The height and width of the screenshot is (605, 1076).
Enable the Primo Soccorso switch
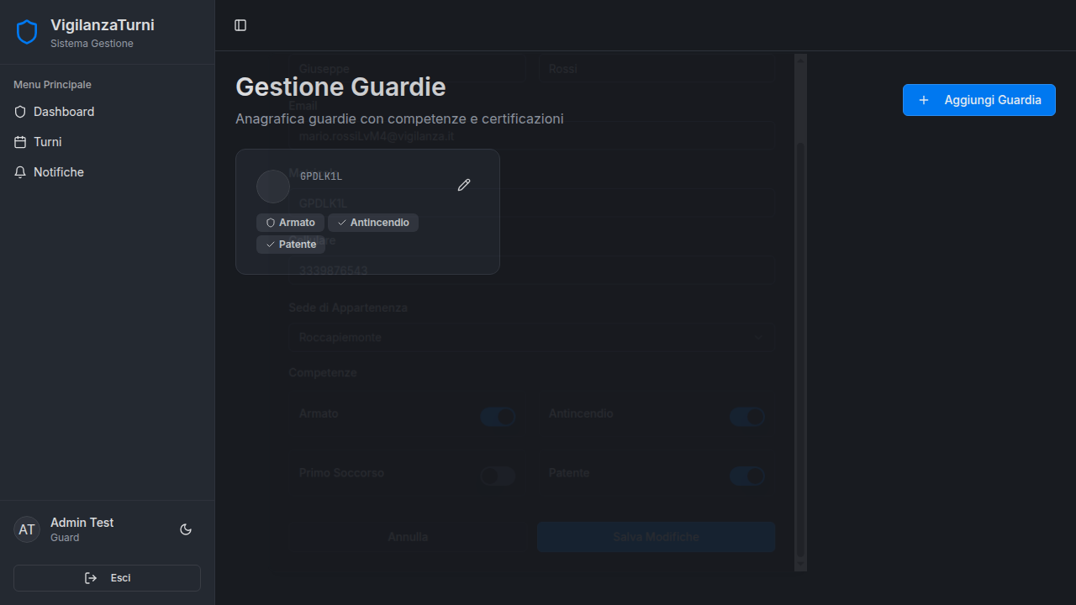pyautogui.click(x=497, y=476)
